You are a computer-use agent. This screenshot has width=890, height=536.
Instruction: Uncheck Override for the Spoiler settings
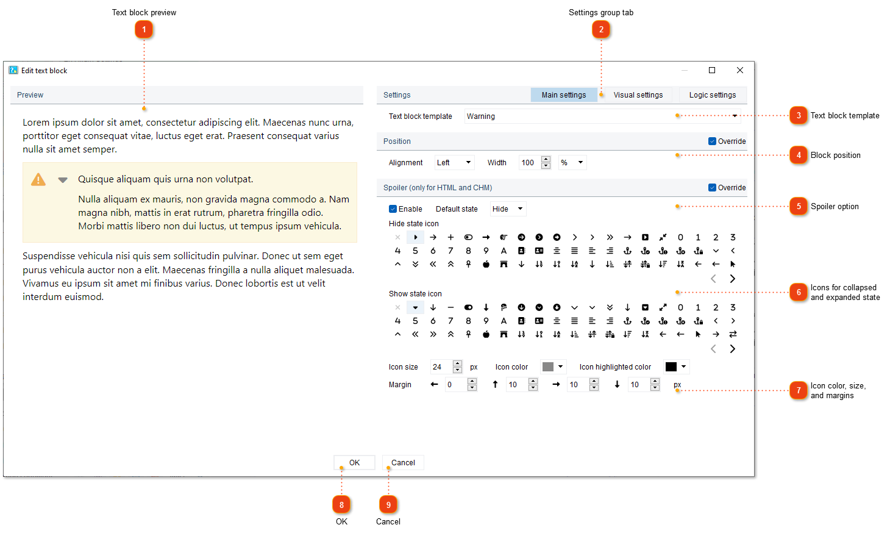coord(711,187)
